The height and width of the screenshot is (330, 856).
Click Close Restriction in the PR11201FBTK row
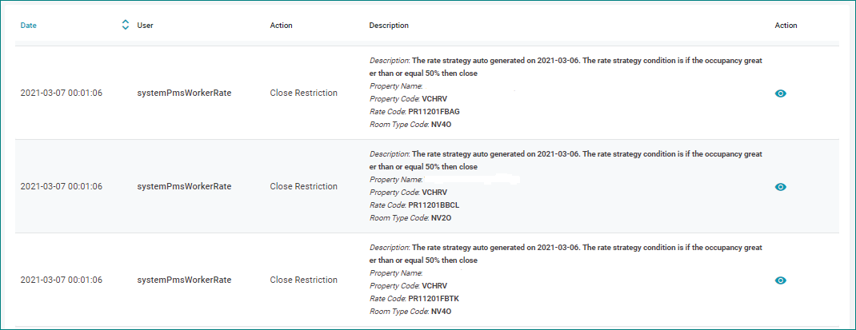click(304, 280)
